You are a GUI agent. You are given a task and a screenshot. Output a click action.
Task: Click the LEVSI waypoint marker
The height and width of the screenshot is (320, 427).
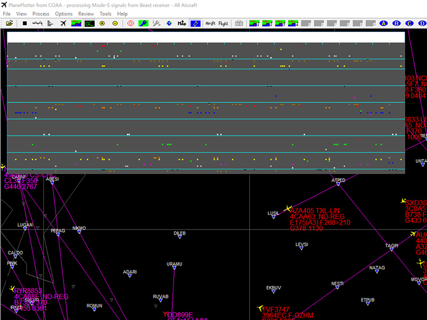302,248
